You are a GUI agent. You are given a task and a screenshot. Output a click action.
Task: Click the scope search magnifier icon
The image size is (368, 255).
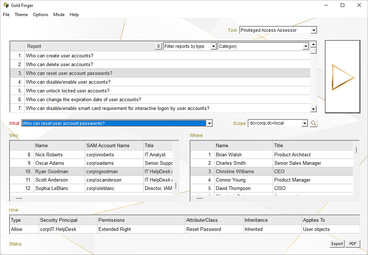tap(313, 123)
